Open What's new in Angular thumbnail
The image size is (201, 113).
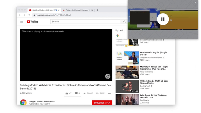127,58
